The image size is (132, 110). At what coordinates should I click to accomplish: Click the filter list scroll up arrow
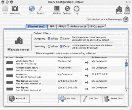[126, 61]
